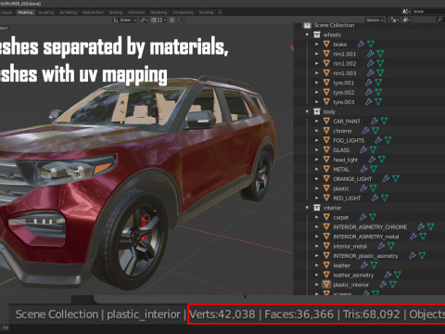
Task: Click the modifier wrench icon on leather row
Action: click(364, 265)
